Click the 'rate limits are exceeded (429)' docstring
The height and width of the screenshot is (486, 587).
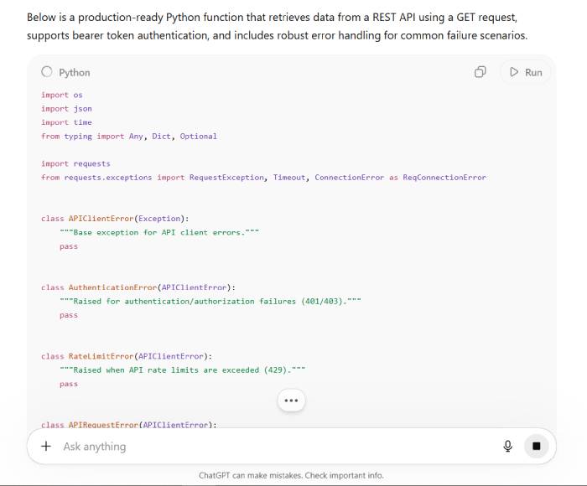(x=182, y=370)
